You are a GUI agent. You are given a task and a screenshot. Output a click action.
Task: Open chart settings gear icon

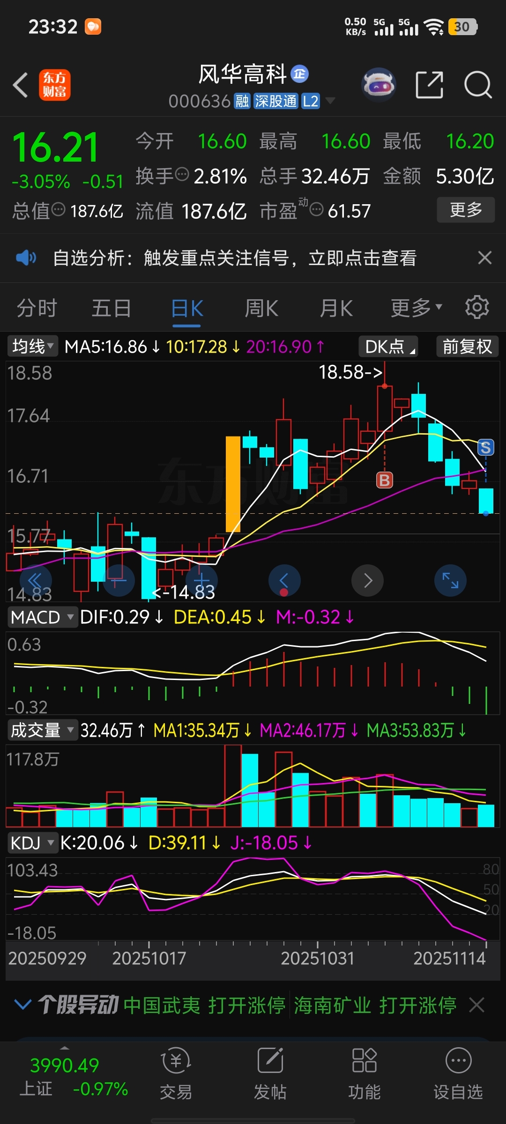click(477, 307)
